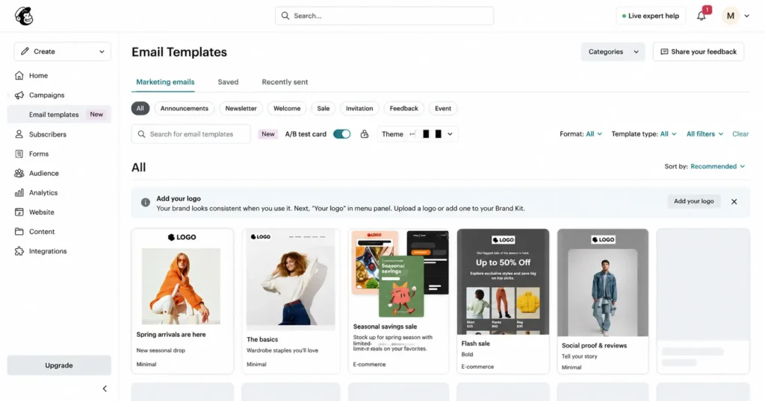This screenshot has height=401, width=765.
Task: Open the Flash sale template card
Action: click(x=503, y=301)
